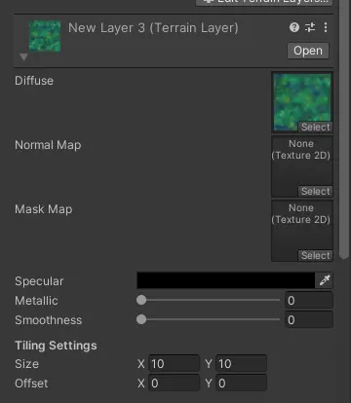Click the Metallic value field

click(x=309, y=301)
